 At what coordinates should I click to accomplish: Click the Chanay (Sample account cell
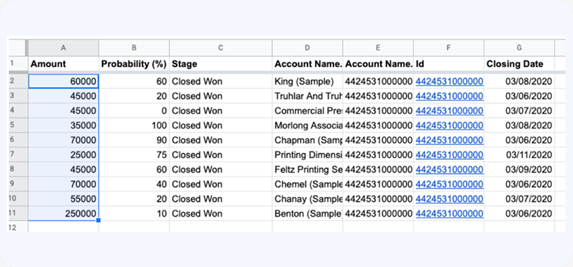point(307,199)
